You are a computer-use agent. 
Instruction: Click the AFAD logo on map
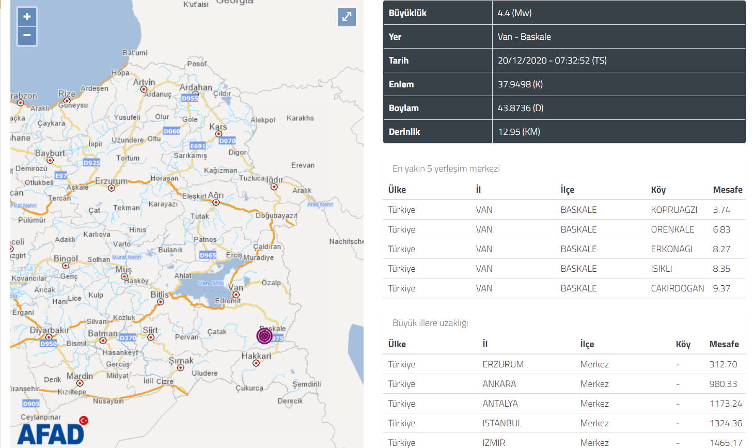click(52, 432)
